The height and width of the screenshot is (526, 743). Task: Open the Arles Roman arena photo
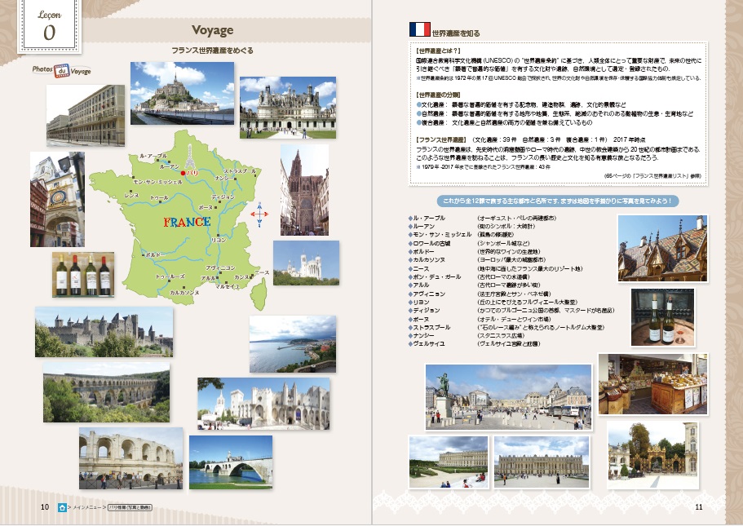pos(130,458)
